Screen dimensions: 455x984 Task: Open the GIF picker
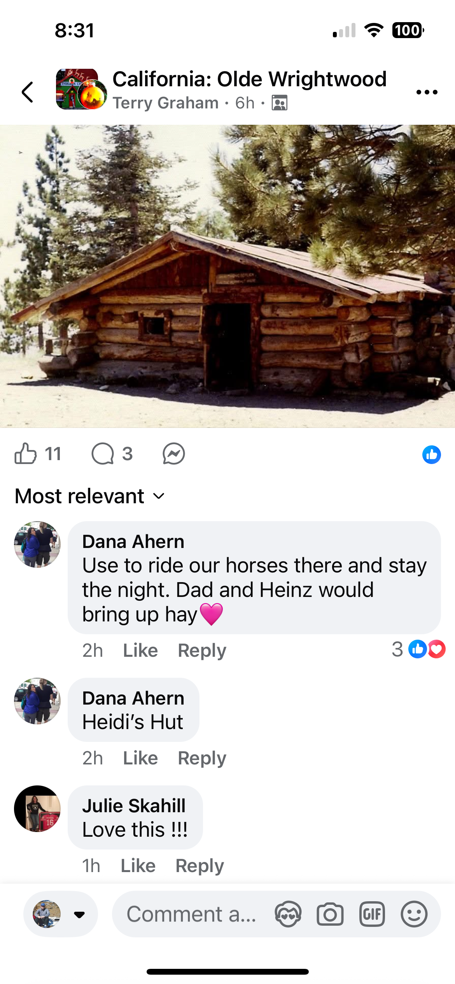pos(372,914)
